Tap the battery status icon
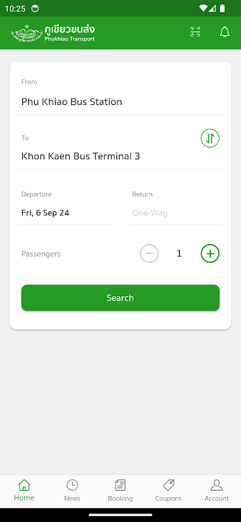The width and height of the screenshot is (241, 522). 222,8
